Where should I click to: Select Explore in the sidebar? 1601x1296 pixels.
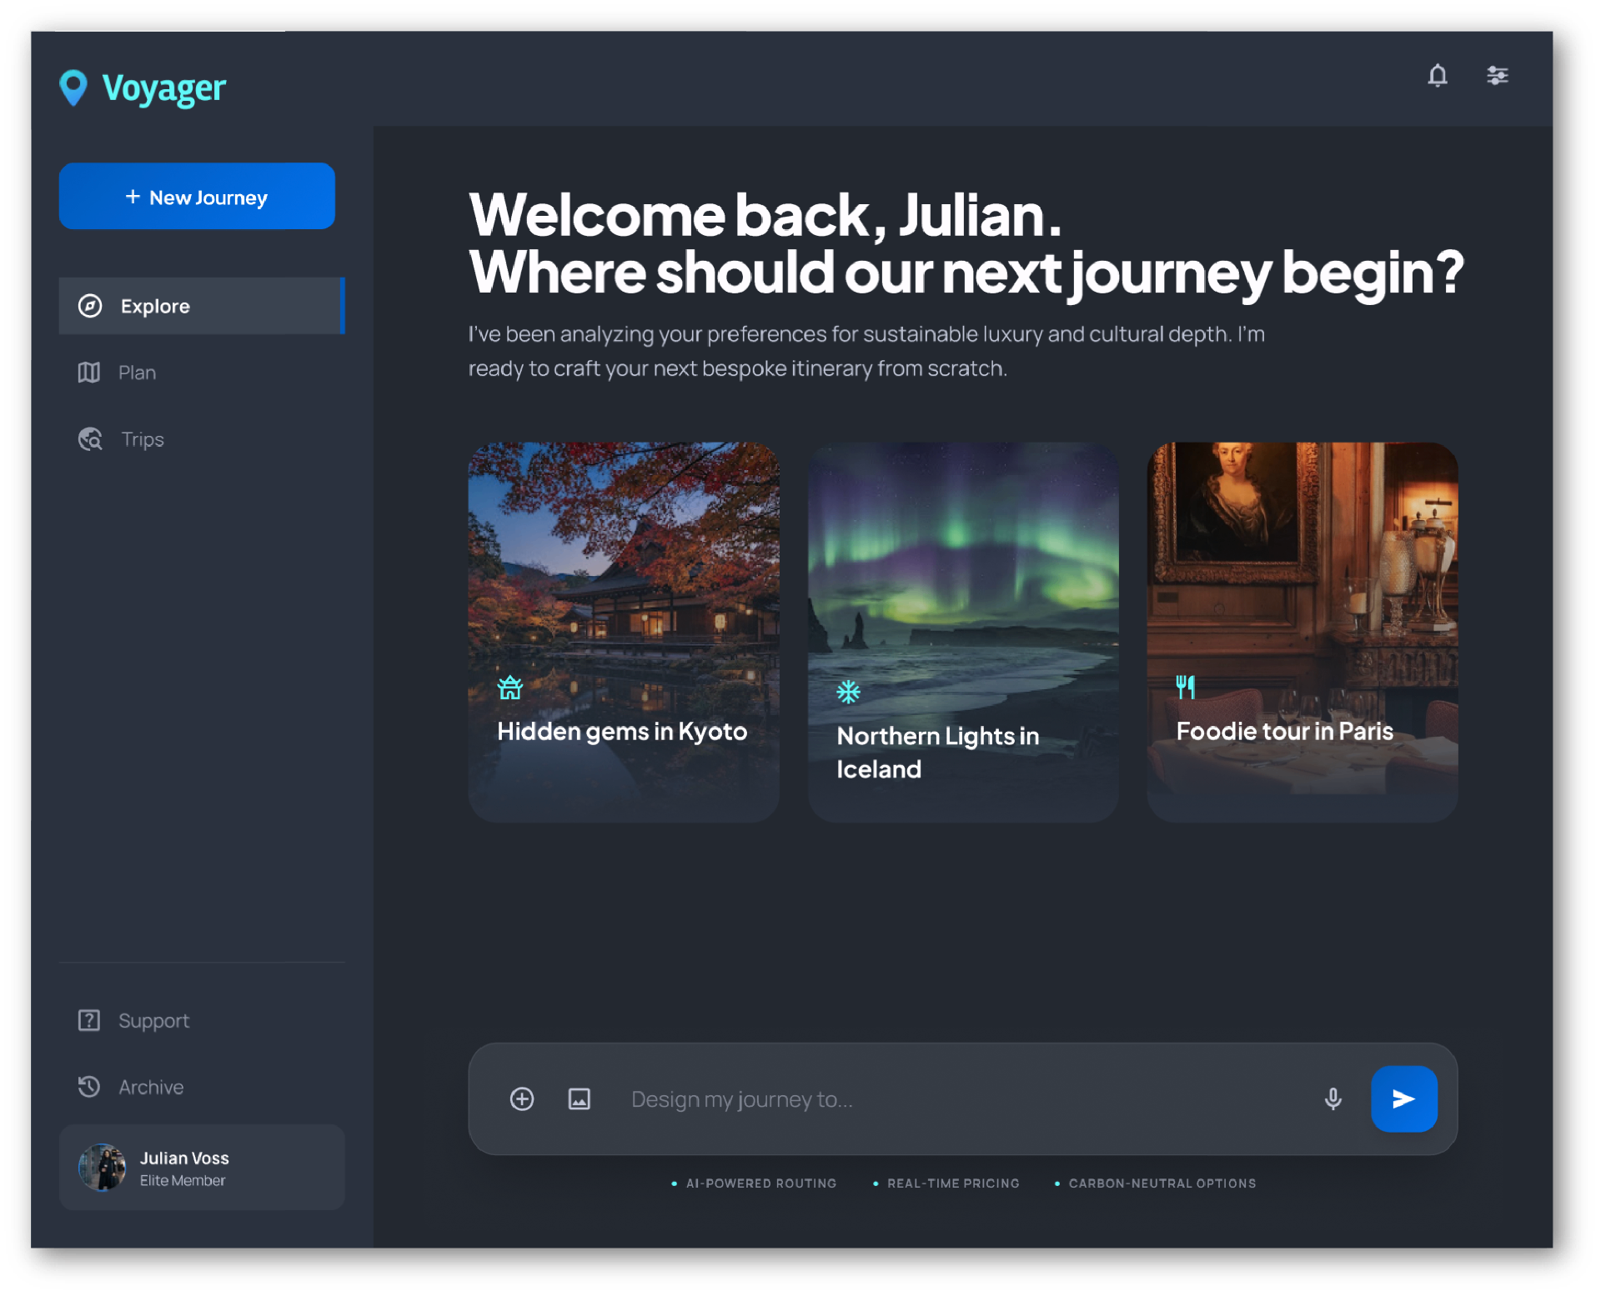tap(202, 306)
